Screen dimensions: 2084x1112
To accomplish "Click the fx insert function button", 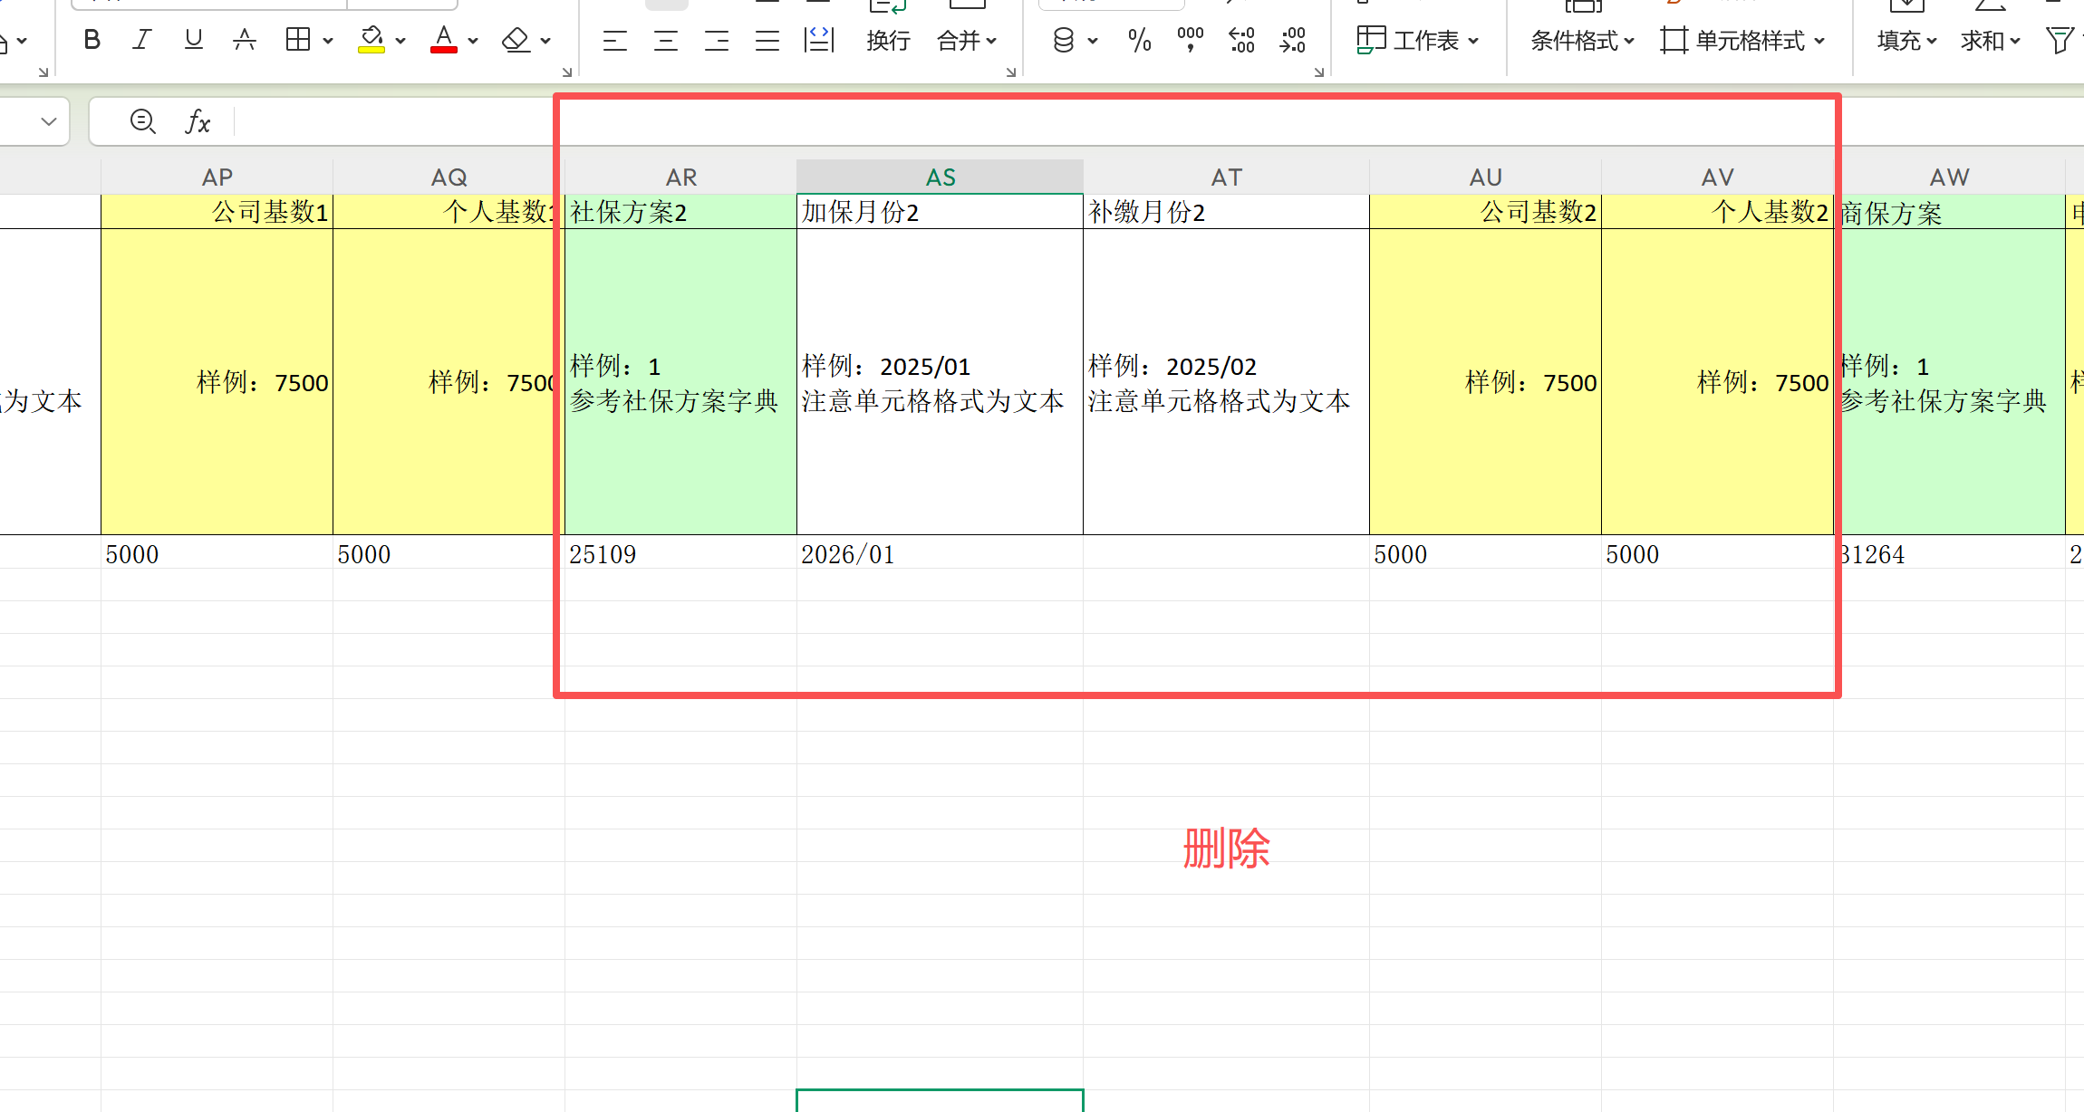I will coord(198,121).
